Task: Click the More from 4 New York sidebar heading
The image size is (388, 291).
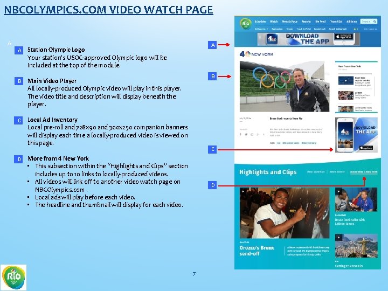Action: tap(350, 66)
